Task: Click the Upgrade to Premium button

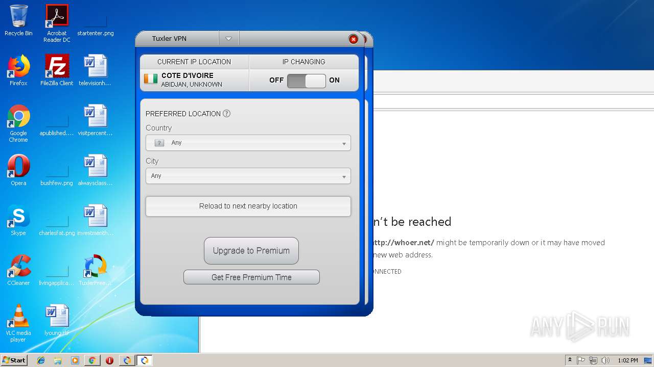Action: pyautogui.click(x=251, y=251)
